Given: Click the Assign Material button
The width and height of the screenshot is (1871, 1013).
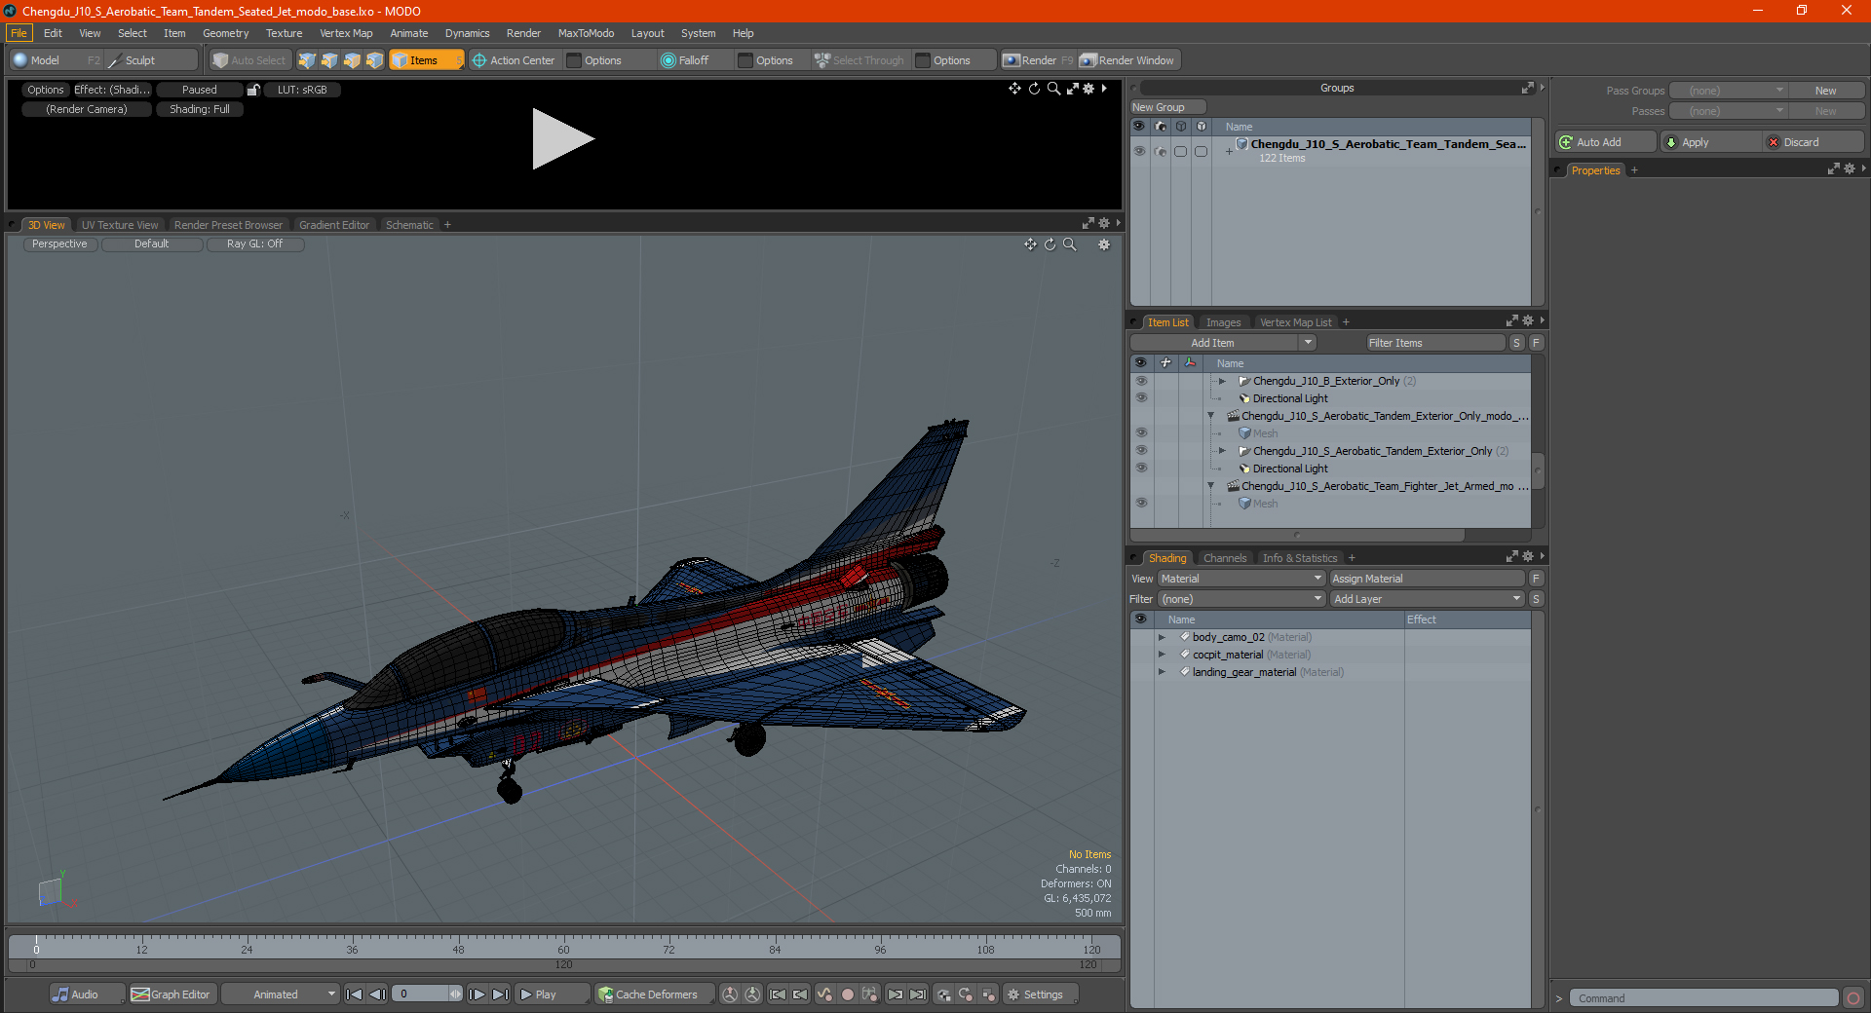Looking at the screenshot, I should 1427,579.
